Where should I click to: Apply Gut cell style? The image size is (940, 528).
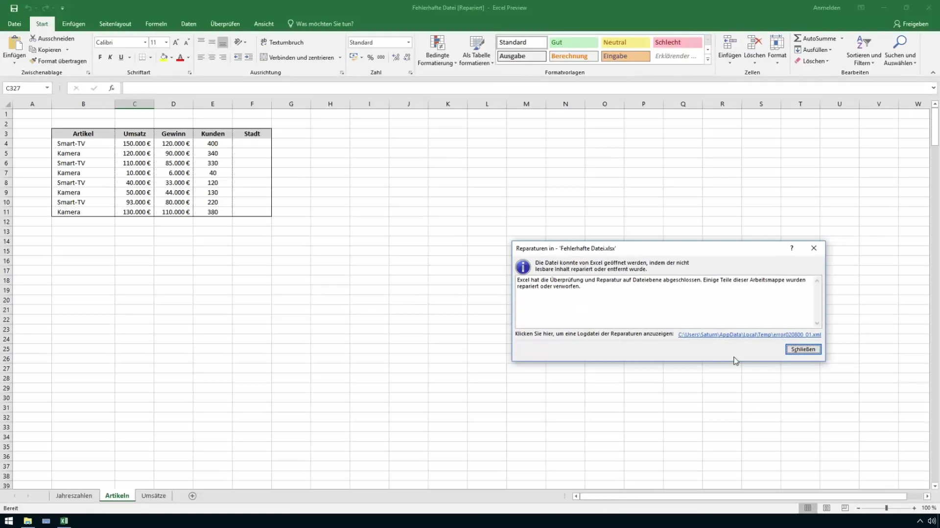pos(573,43)
